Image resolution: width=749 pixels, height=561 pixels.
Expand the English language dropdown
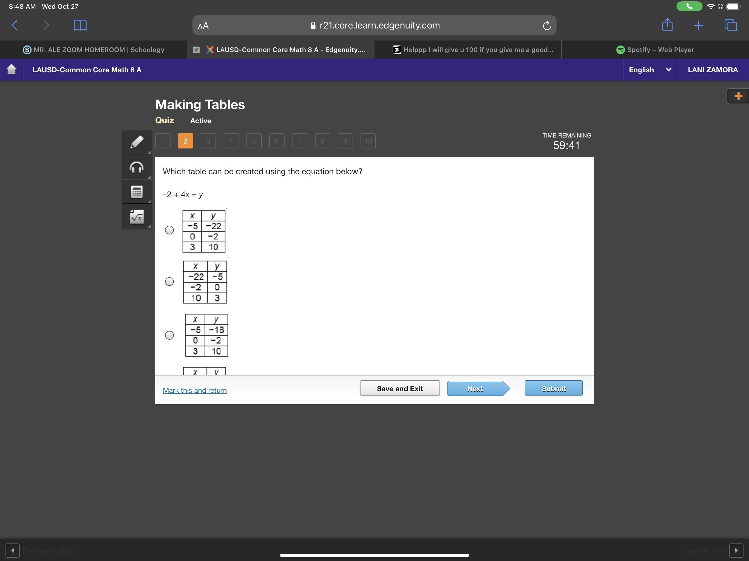pos(649,70)
